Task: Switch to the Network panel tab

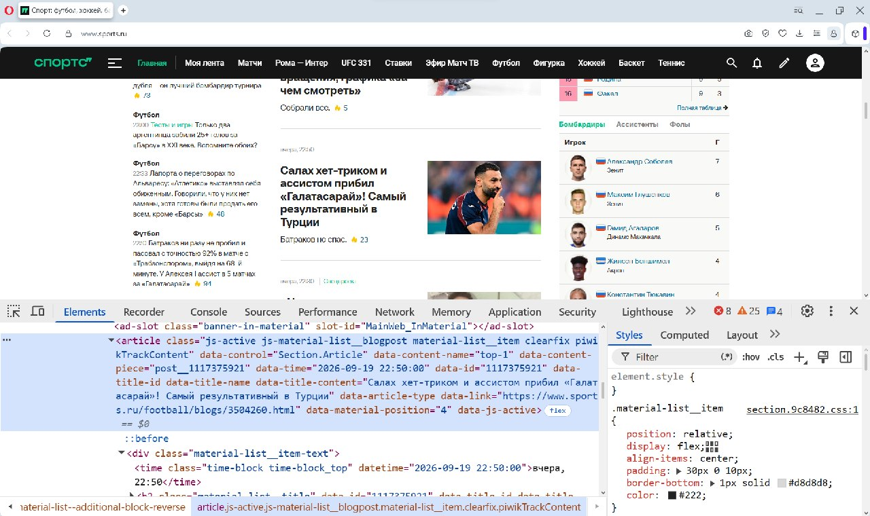Action: (395, 312)
